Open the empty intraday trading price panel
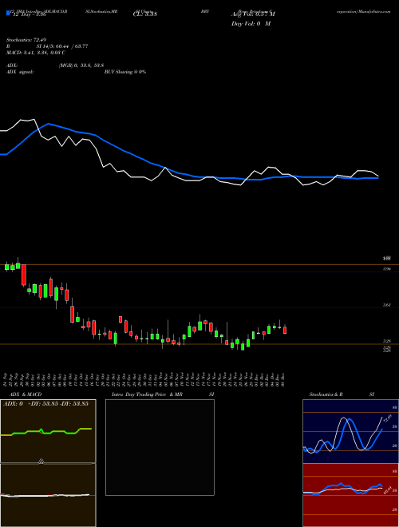 (160, 447)
